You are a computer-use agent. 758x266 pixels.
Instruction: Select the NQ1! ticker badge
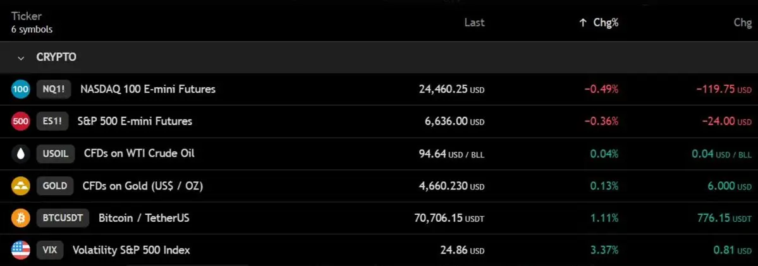[54, 89]
